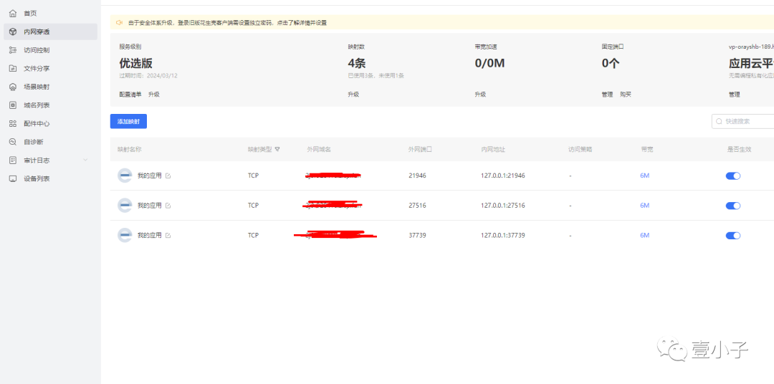Click the 自诊断 diagnostic icon

(13, 142)
